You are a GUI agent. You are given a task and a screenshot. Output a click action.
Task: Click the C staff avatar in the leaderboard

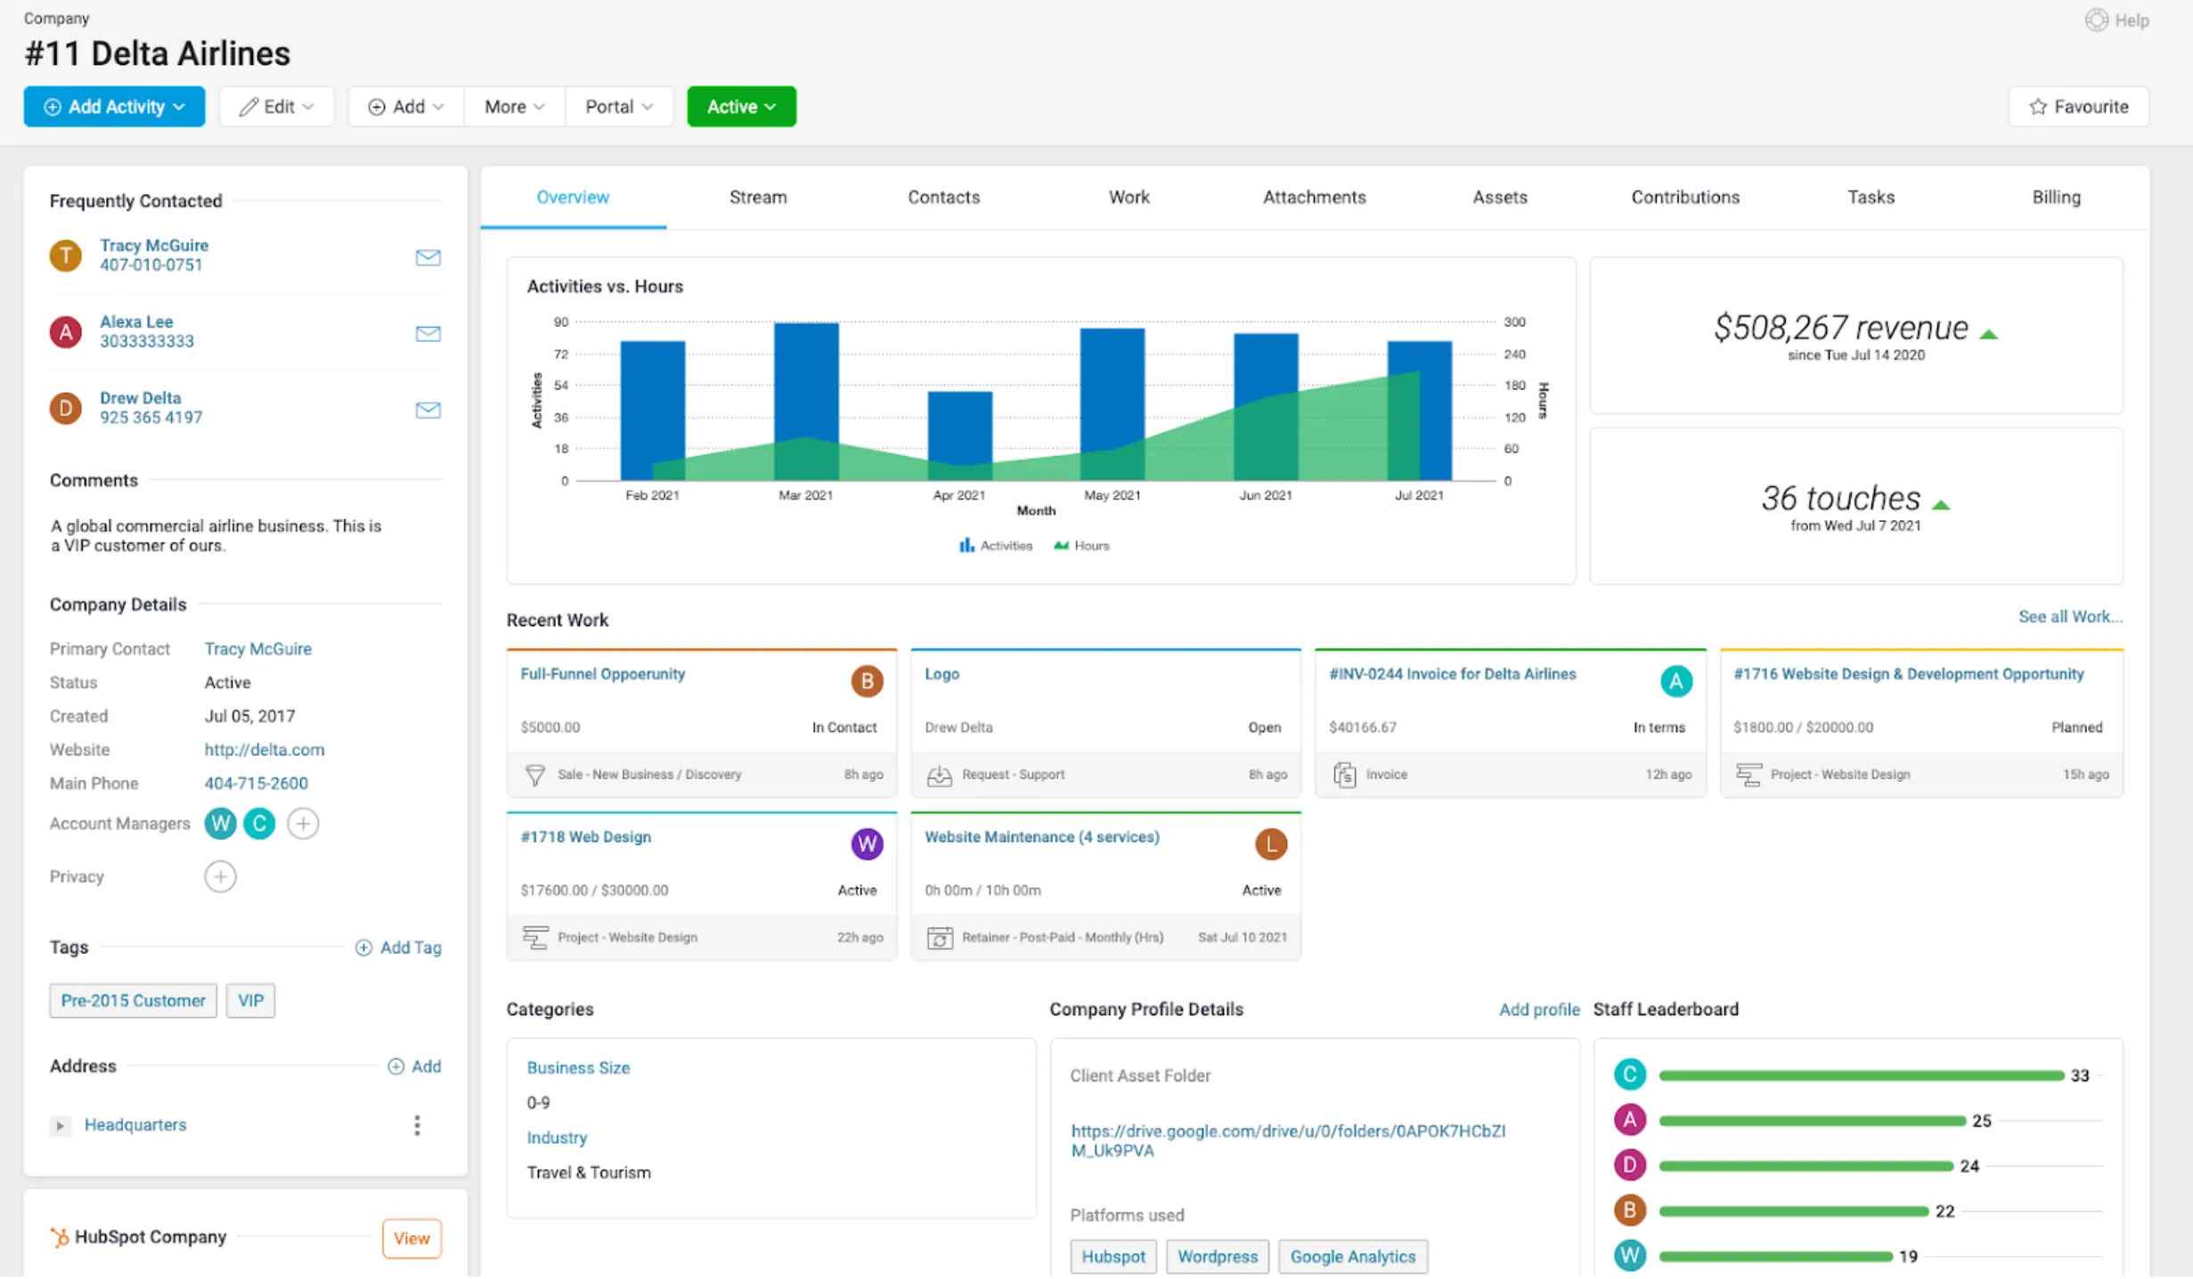(x=1629, y=1075)
